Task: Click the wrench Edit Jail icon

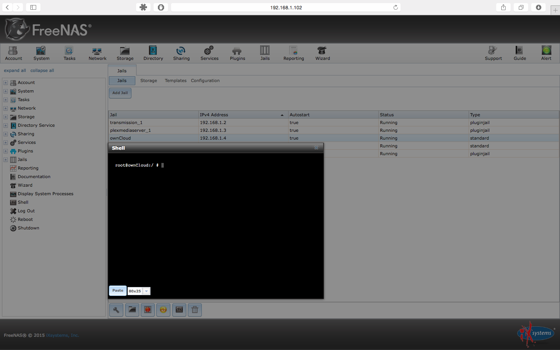Action: pos(116,310)
